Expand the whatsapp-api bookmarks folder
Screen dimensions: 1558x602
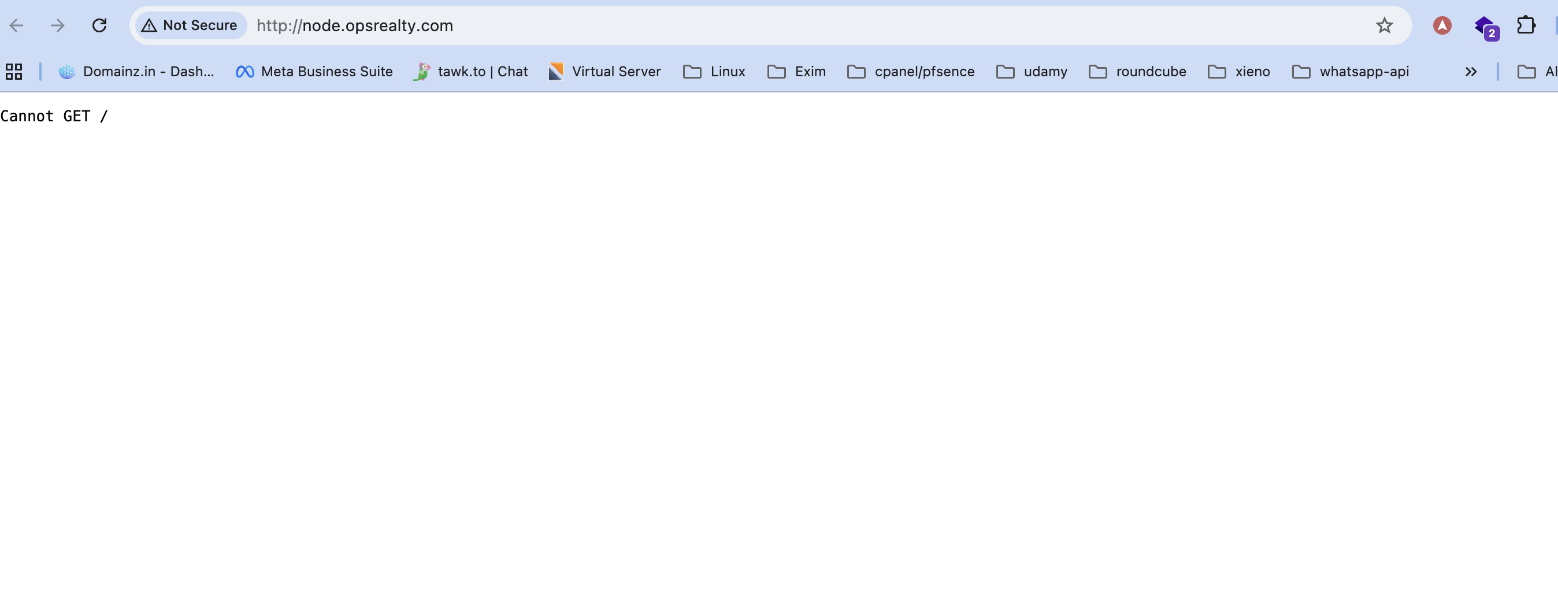point(1351,71)
